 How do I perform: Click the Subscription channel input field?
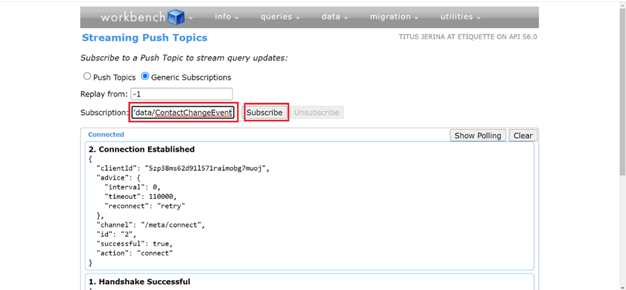(x=183, y=113)
